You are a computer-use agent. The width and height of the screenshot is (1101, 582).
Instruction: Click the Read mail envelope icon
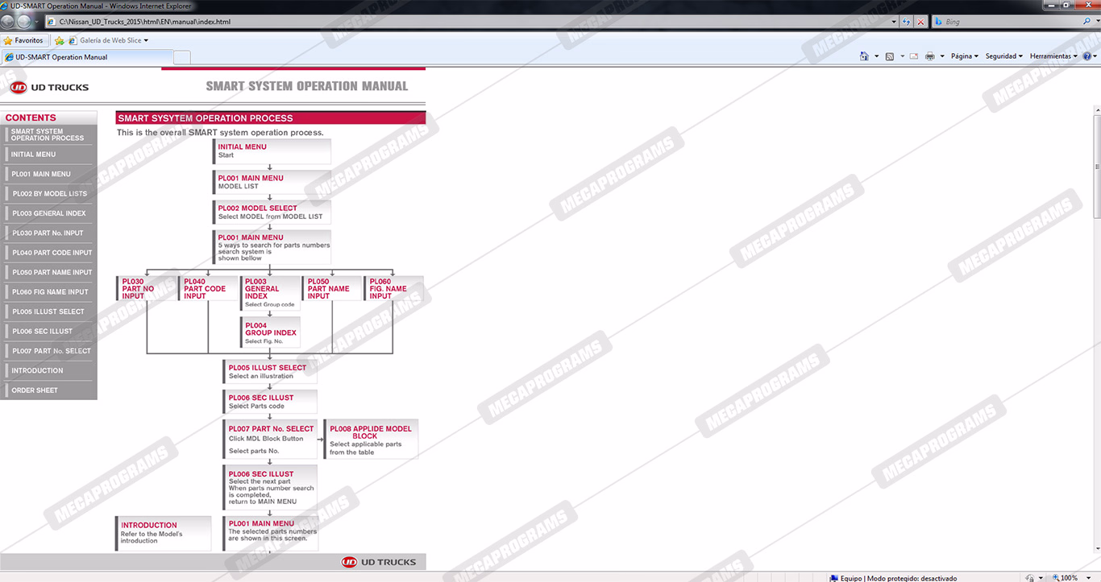pos(914,56)
